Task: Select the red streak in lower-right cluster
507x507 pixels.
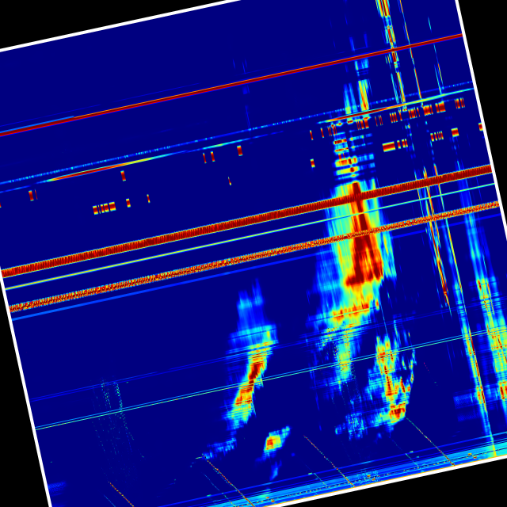Action: [395, 392]
